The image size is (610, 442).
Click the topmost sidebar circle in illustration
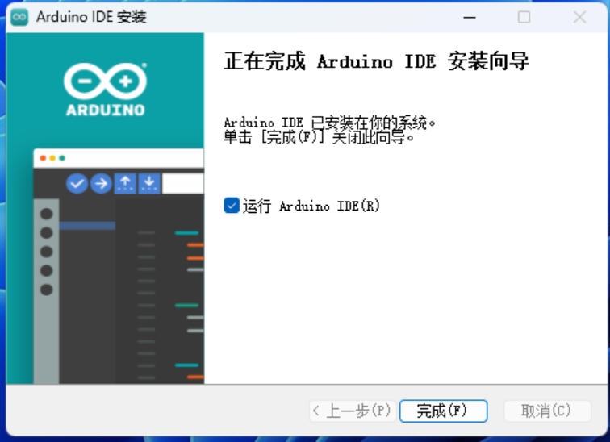(46, 214)
